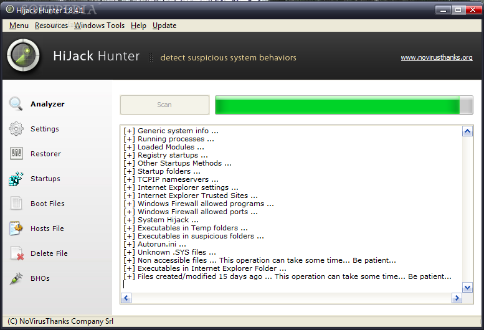Click the Analyzer magnifying glass icon

[16, 104]
